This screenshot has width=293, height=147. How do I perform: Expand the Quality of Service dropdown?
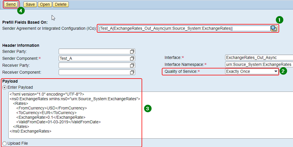(276, 71)
